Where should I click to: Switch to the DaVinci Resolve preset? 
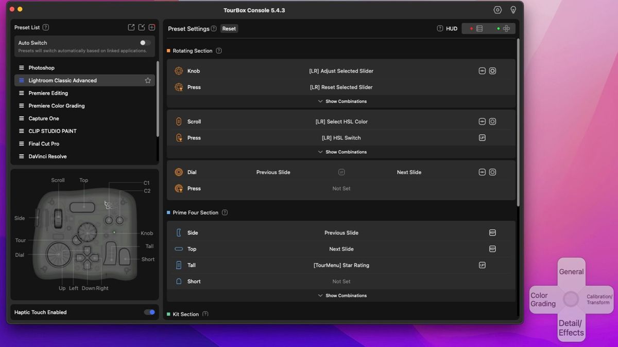click(48, 156)
